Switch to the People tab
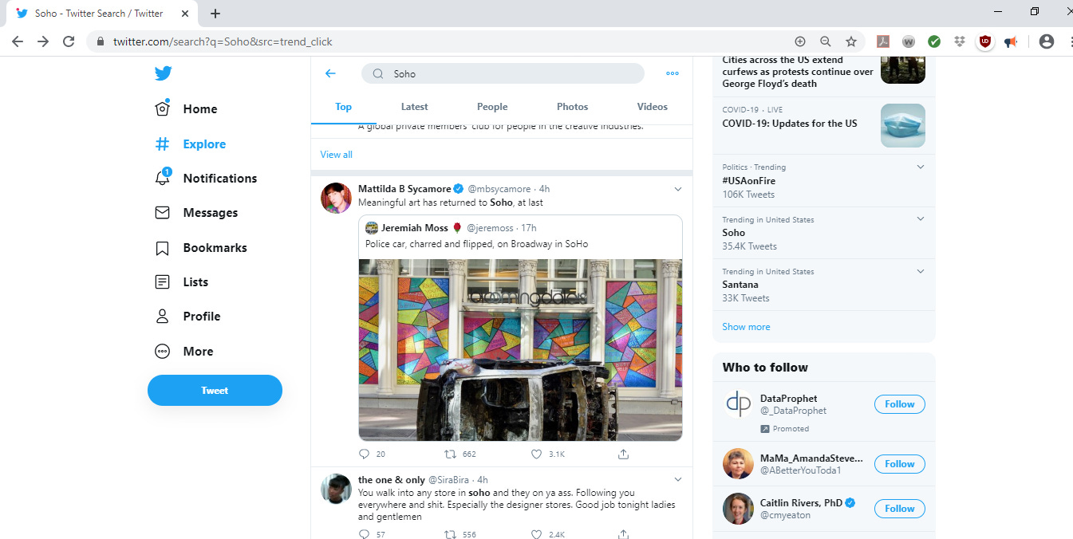 click(x=492, y=107)
